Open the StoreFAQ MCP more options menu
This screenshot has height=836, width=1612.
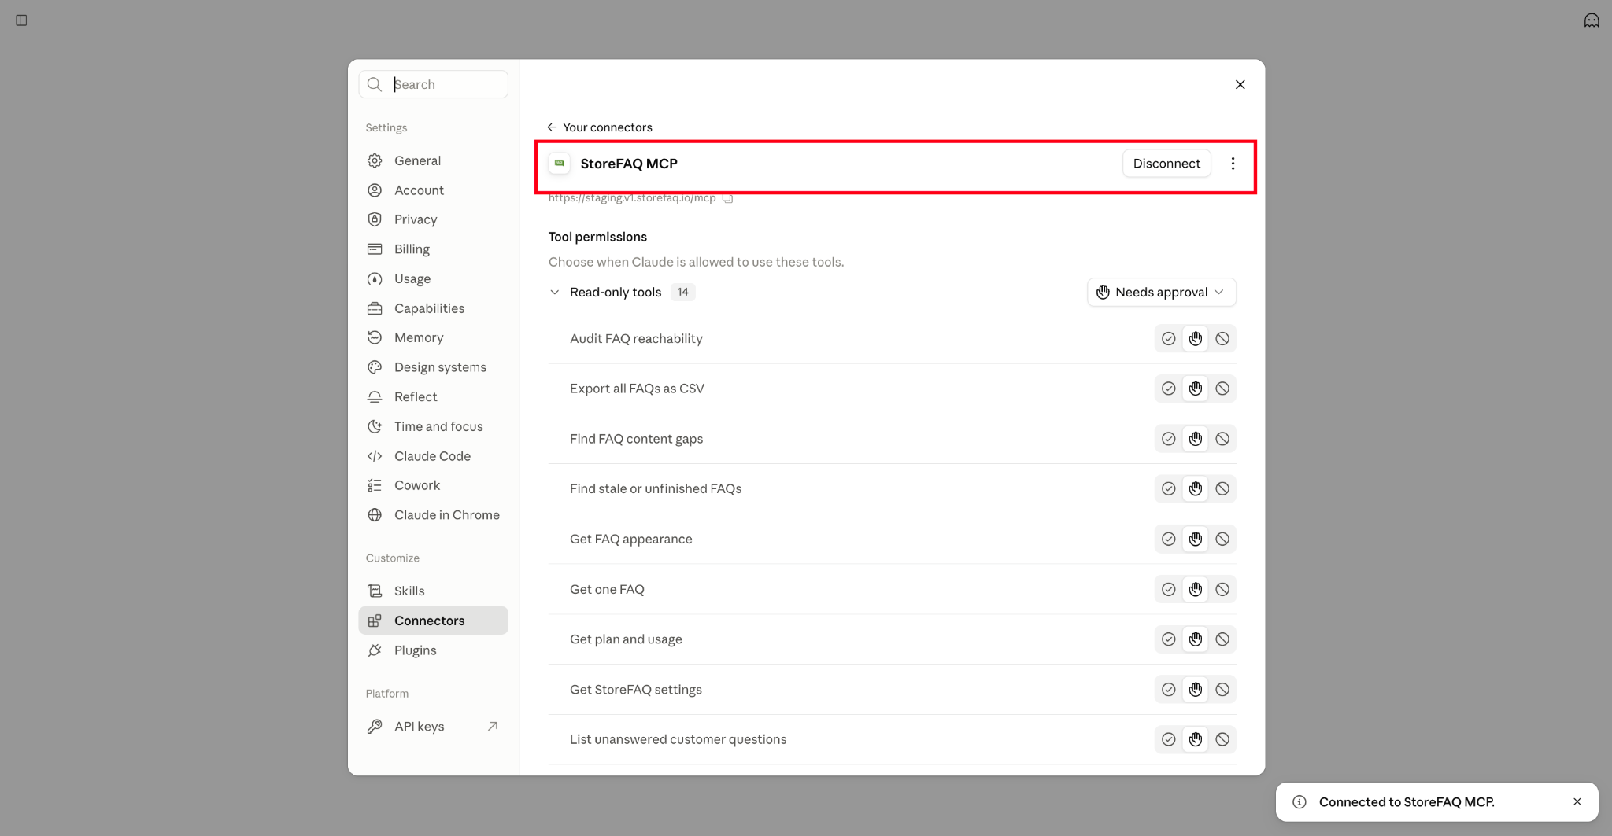click(x=1233, y=164)
